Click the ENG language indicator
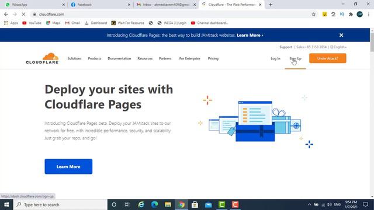374x210 pixels. (337, 205)
